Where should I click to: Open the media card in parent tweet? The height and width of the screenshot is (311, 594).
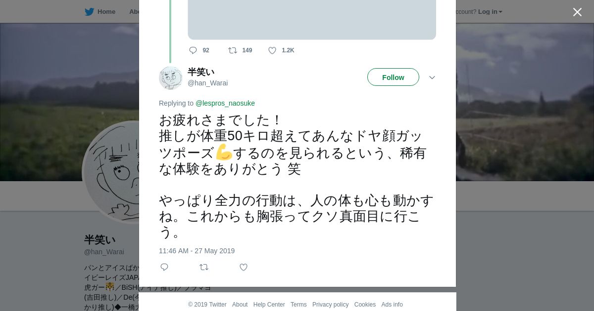point(312,20)
